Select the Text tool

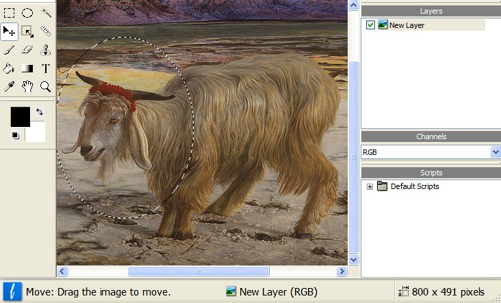click(x=46, y=68)
